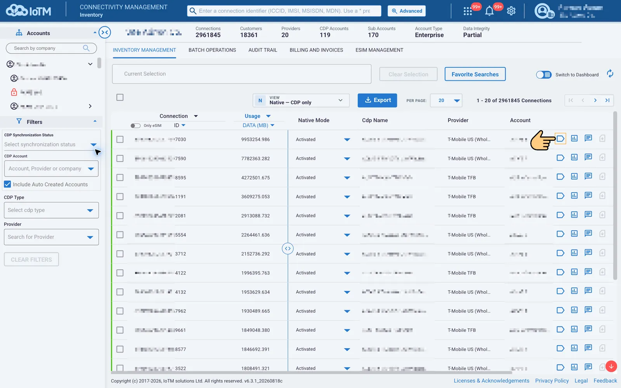Click the vertical scrollbar of the table
Screen dimensions: 621x388
(x=615, y=196)
